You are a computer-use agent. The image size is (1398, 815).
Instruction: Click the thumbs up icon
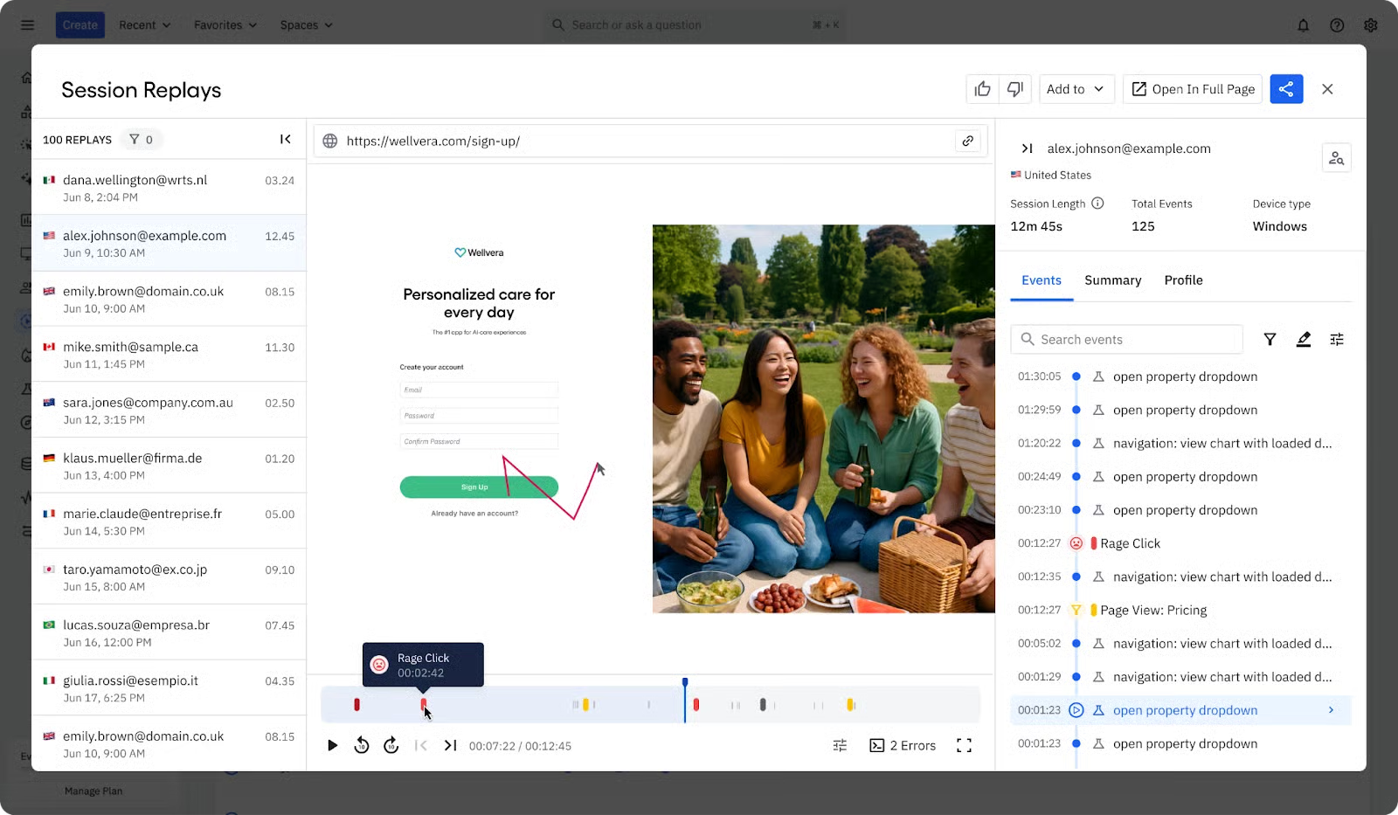point(982,89)
